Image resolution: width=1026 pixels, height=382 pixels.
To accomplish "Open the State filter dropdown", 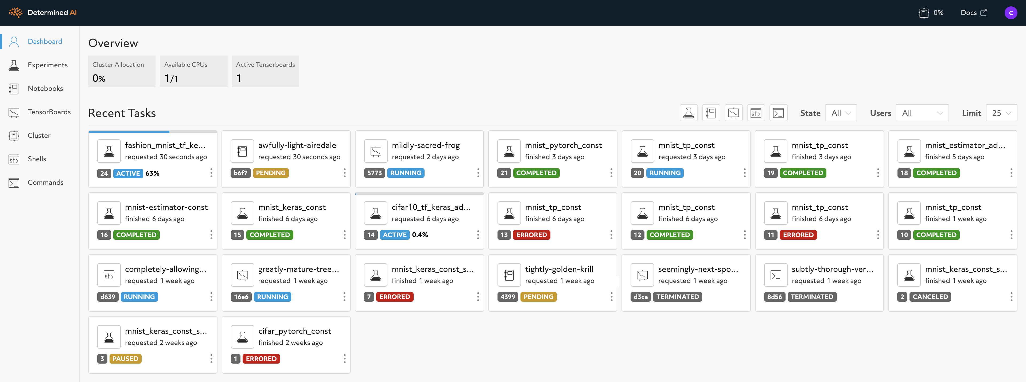I will pyautogui.click(x=841, y=113).
